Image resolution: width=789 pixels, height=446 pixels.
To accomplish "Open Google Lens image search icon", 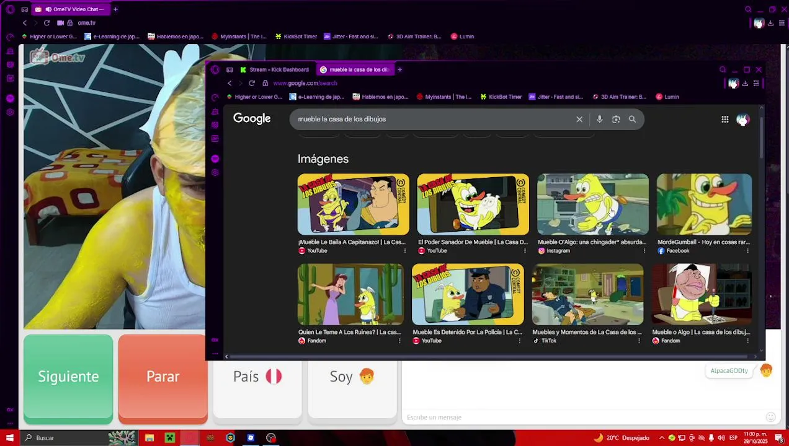I will (x=616, y=119).
